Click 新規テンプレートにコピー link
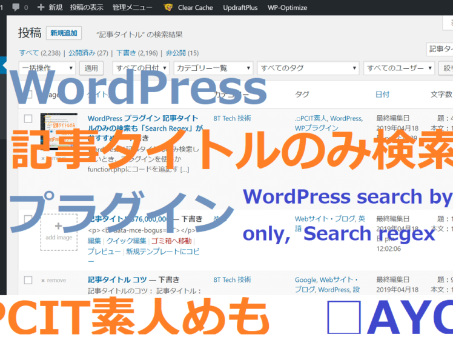Image resolution: width=453 pixels, height=340 pixels. coord(144,256)
